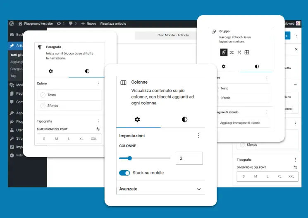
Task: Choose font size M in Paragrafo card
Action: [x=56, y=139]
